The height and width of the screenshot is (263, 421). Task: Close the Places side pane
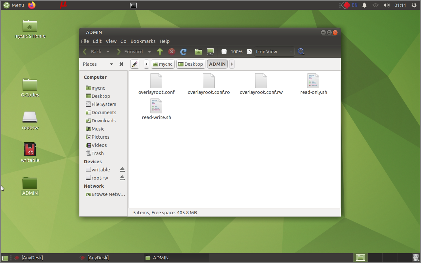(x=121, y=64)
